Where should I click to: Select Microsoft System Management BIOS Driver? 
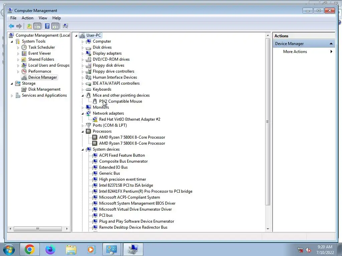[137, 203]
